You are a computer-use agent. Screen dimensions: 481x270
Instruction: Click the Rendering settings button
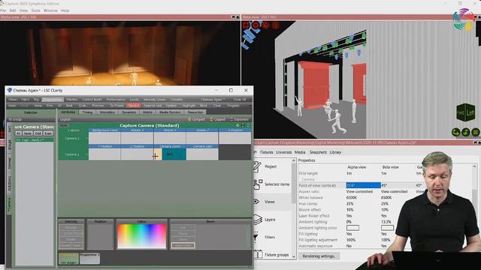pyautogui.click(x=319, y=256)
